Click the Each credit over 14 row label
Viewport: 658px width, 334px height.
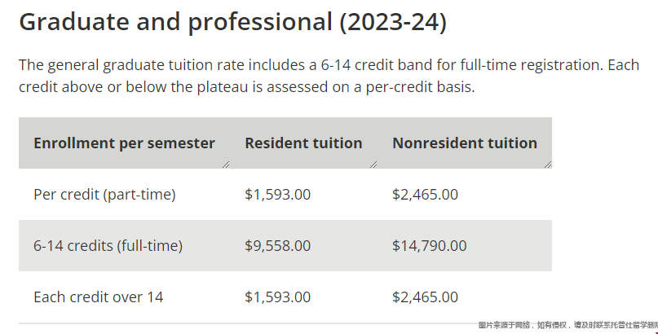(98, 297)
